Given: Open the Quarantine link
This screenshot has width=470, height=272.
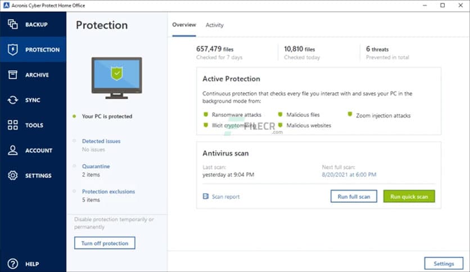Looking at the screenshot, I should (x=96, y=166).
